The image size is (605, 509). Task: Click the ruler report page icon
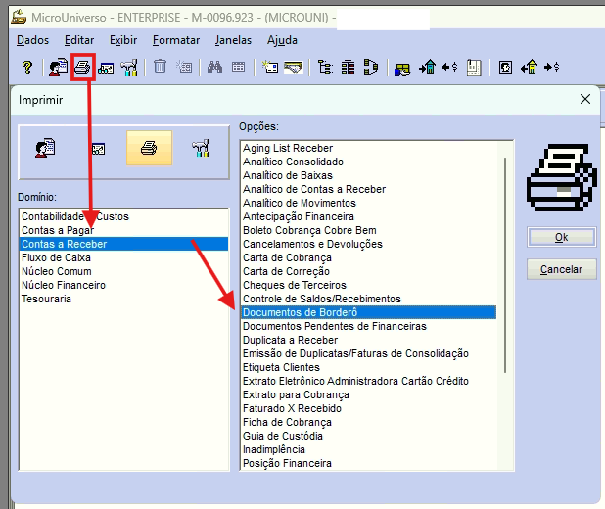click(474, 68)
